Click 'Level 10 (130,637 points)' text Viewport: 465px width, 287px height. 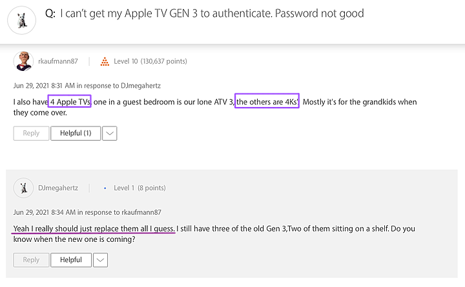click(x=150, y=61)
